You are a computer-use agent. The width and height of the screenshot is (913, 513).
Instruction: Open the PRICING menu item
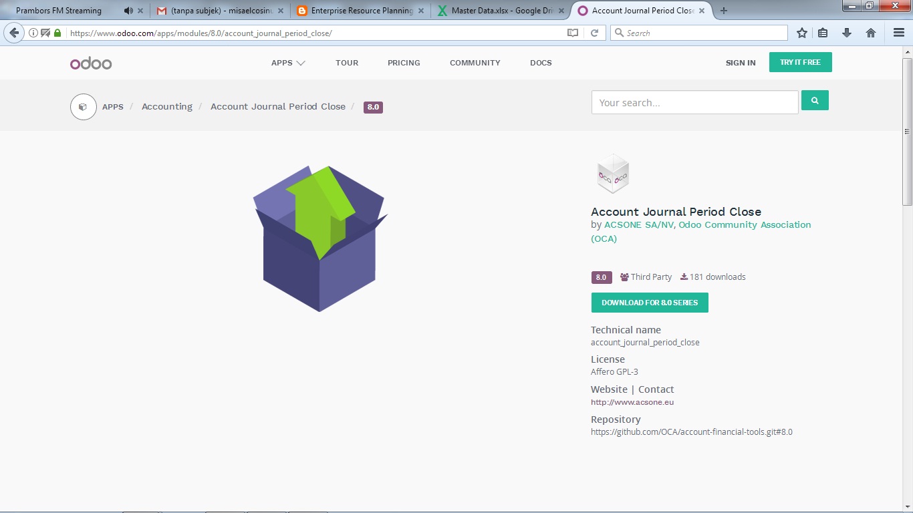coord(404,63)
